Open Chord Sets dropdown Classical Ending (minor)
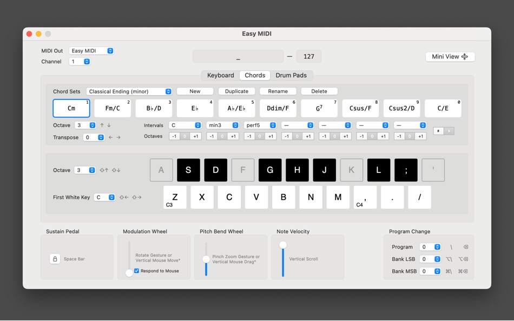This screenshot has width=514, height=321. click(x=129, y=91)
